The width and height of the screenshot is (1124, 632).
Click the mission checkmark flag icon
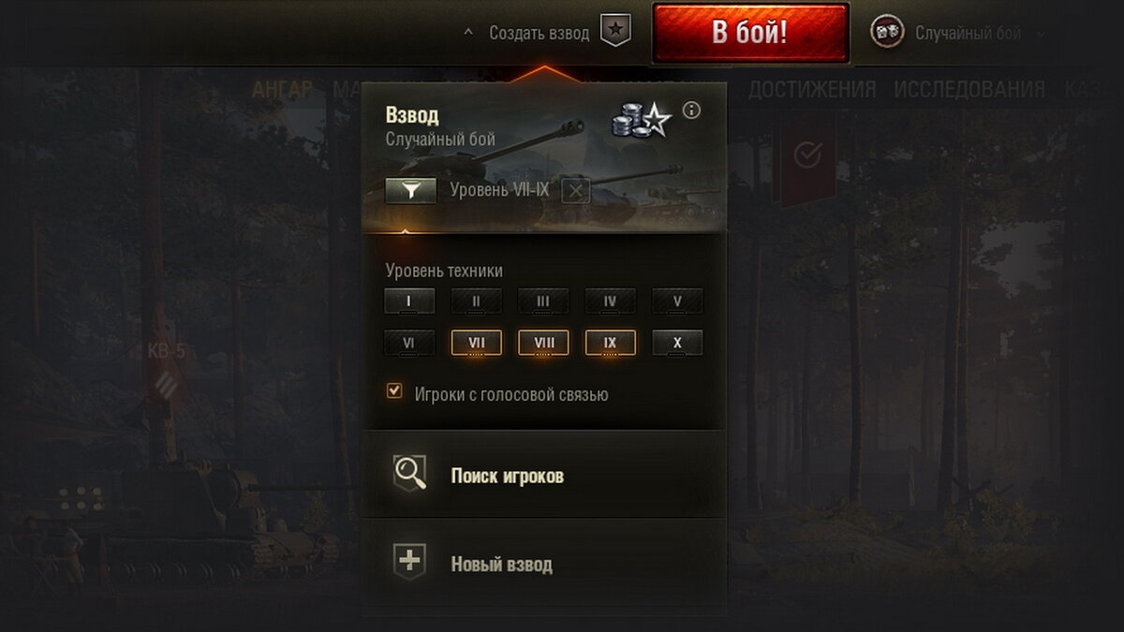point(807,155)
